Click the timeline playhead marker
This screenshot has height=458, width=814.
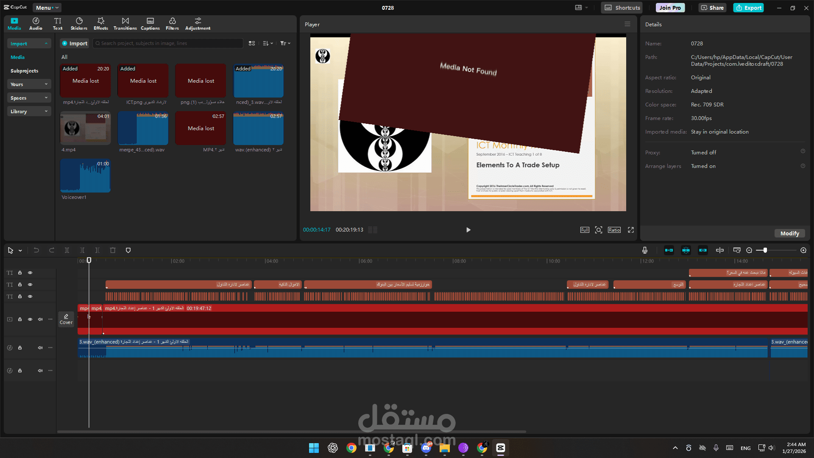tap(89, 260)
